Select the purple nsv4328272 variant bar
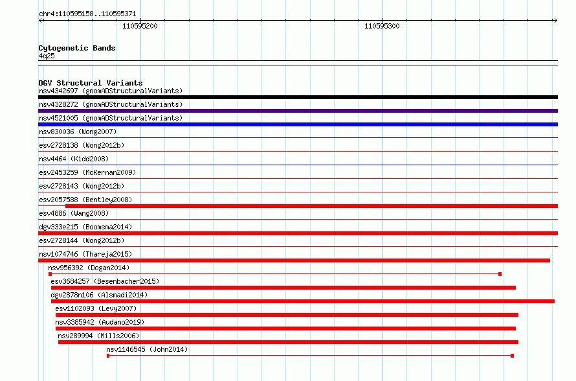This screenshot has width=576, height=381. pos(298,111)
